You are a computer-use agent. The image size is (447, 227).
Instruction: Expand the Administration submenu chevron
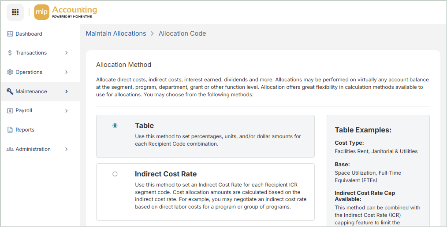67,149
